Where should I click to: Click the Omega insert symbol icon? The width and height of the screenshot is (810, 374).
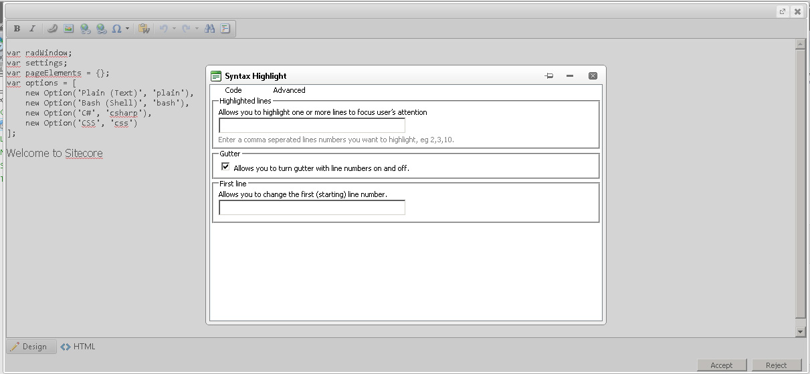(116, 29)
